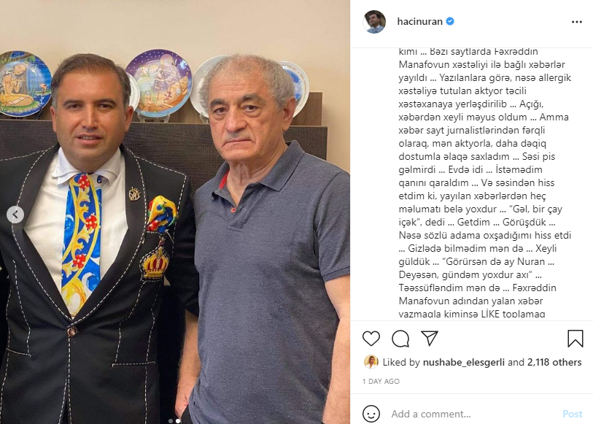
Task: Focus the Add a comment field
Action: click(x=473, y=414)
